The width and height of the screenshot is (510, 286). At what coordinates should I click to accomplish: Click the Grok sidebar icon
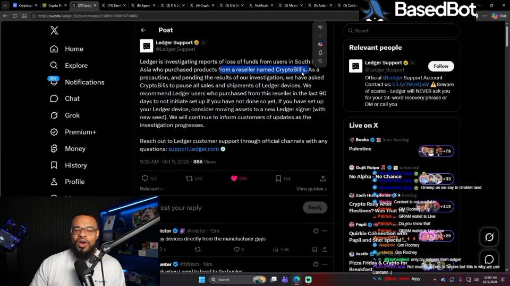54,115
